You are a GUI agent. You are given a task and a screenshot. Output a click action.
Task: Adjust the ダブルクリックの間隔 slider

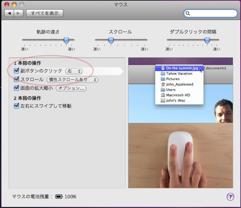207,41
